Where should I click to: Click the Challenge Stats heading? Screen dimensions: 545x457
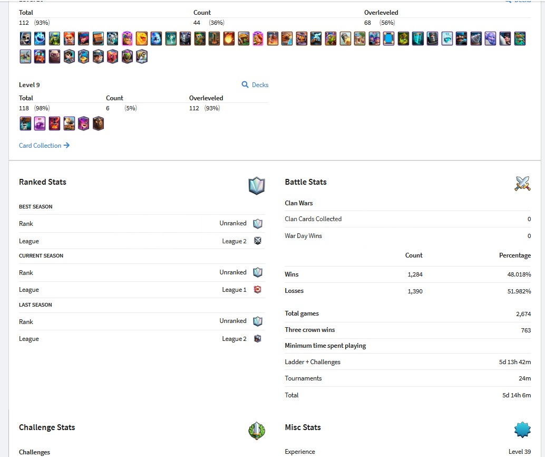coord(47,427)
